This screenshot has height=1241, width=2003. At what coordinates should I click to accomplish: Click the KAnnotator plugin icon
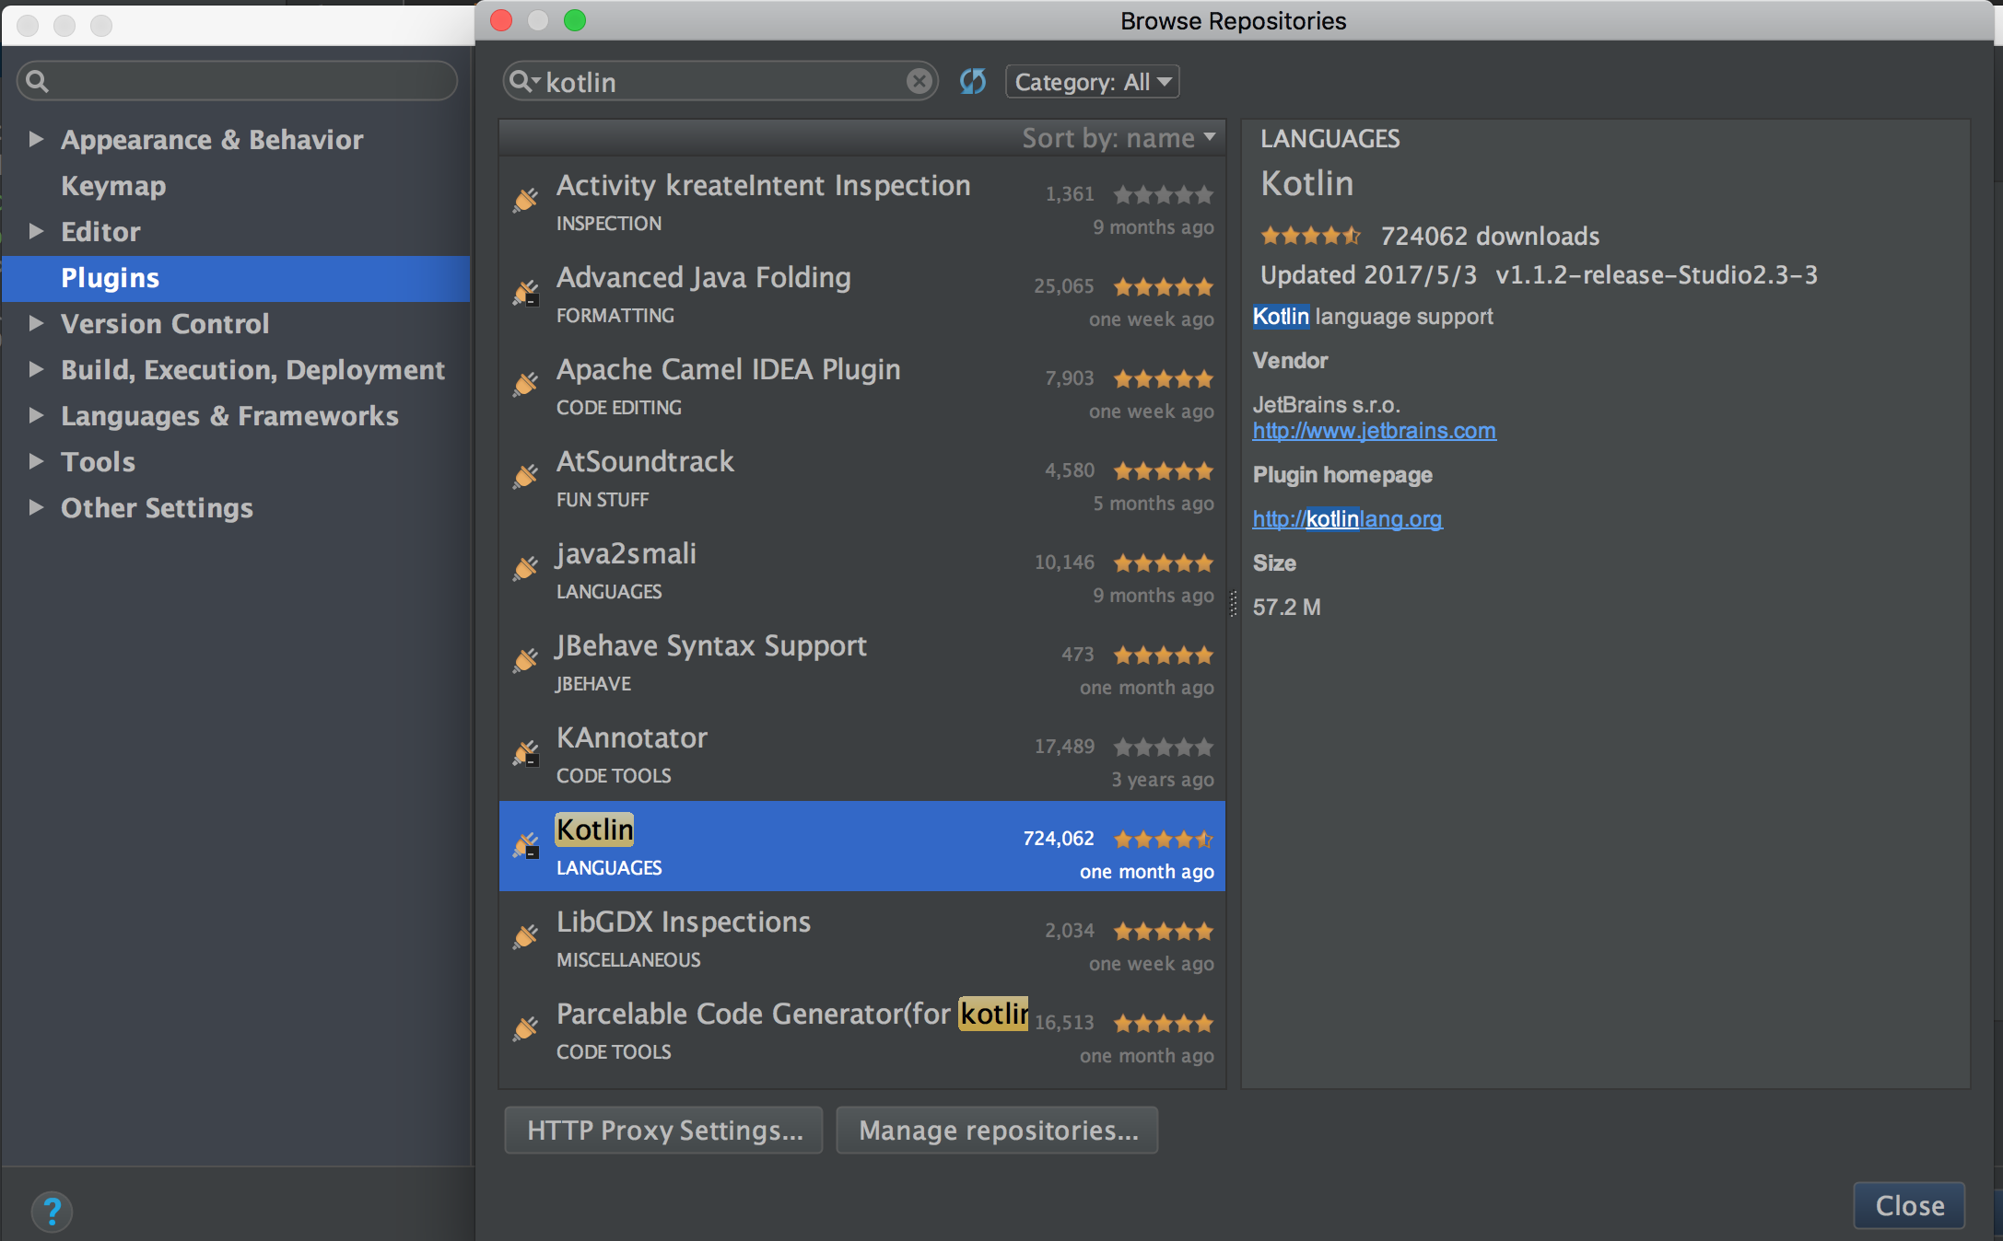point(526,753)
